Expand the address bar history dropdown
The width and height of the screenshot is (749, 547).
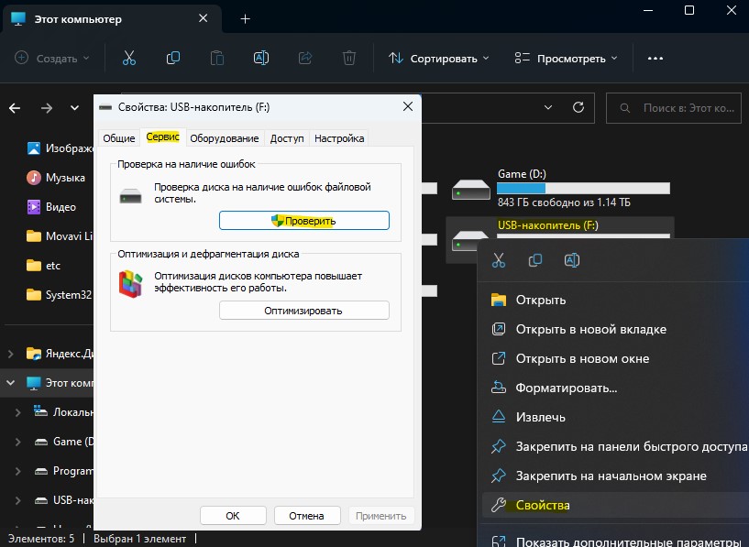point(548,107)
